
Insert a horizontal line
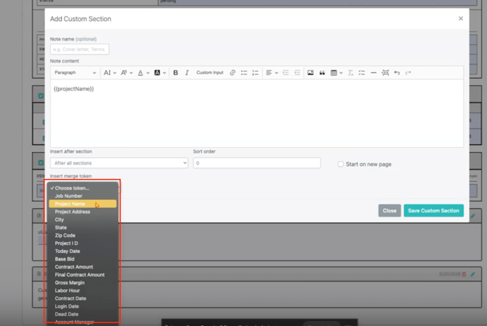(x=374, y=73)
